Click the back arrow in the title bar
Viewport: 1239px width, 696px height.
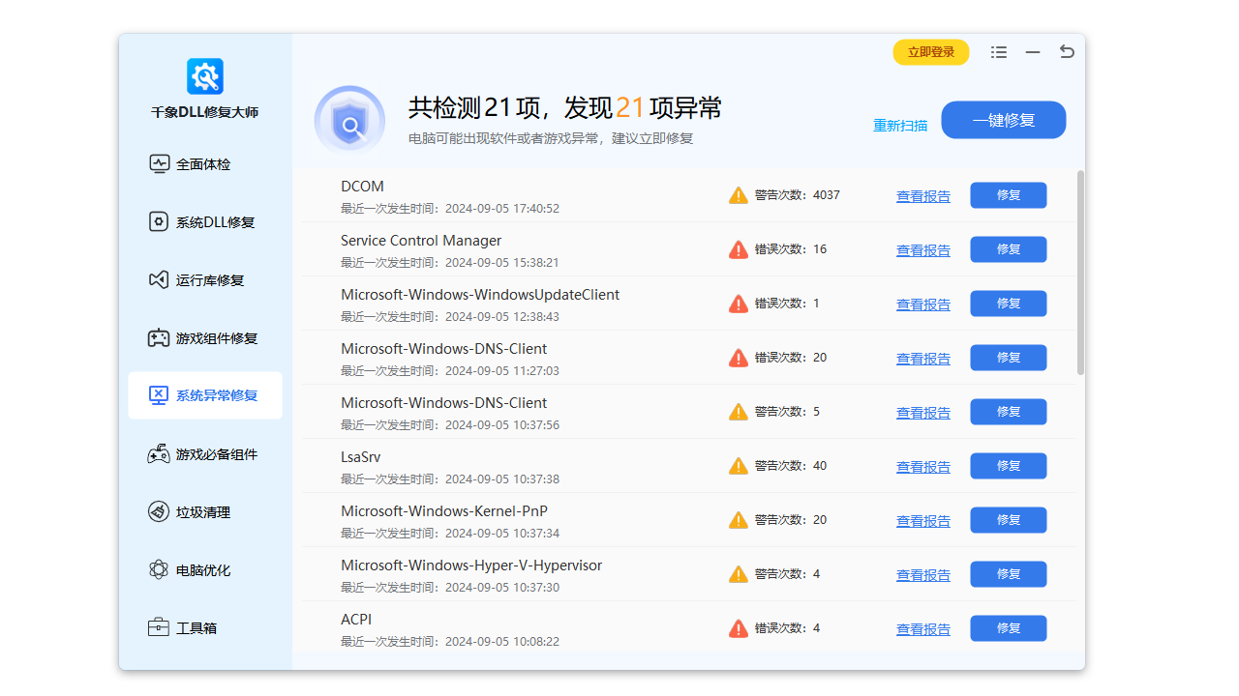pyautogui.click(x=1066, y=51)
